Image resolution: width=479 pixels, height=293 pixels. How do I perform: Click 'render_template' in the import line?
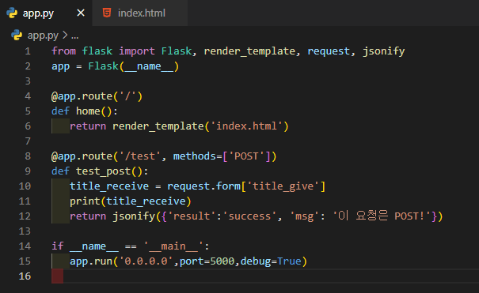(249, 51)
